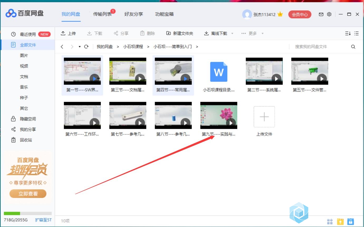Select video 第三节----文档属...
Screen dimensions: 364x227
point(128,75)
